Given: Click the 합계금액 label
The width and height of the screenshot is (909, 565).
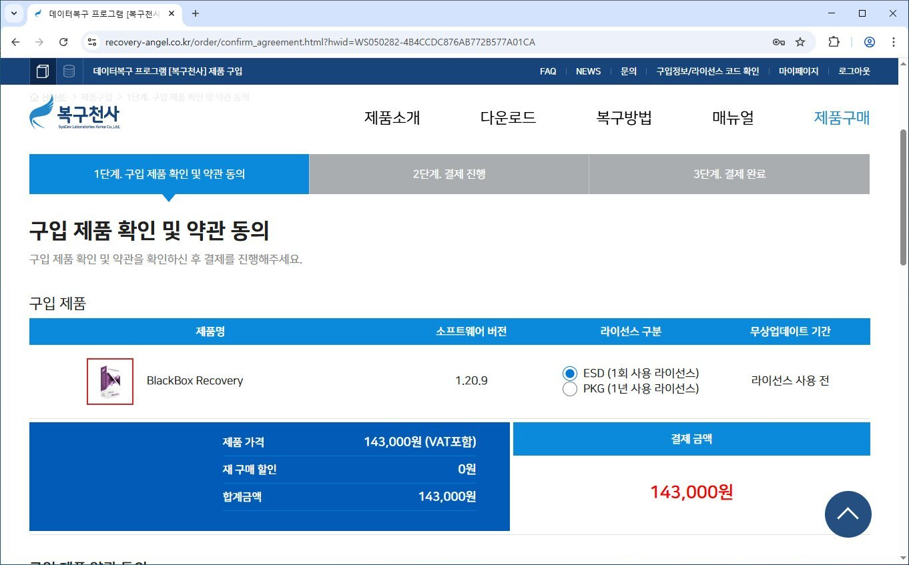Looking at the screenshot, I should pyautogui.click(x=242, y=496).
